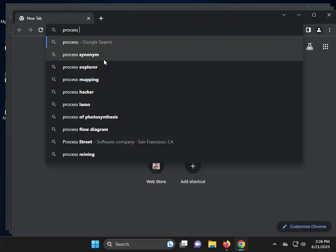Open the Chrome side panel icon

pos(308,30)
